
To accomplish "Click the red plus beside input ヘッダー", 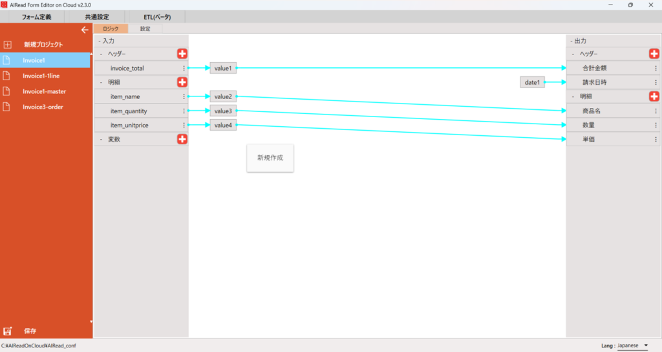I will pos(182,54).
